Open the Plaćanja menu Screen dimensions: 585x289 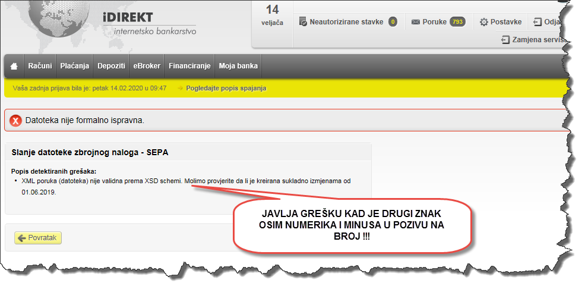coord(75,66)
